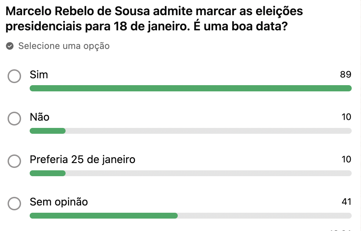Click the 89 vote count for Sim

pos(345,75)
